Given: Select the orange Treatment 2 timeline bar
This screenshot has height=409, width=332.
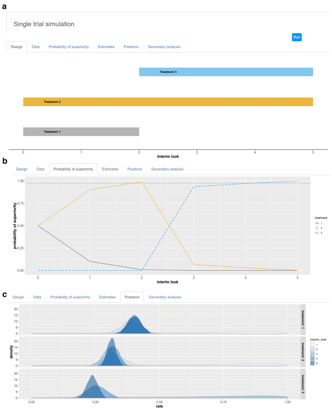Looking at the screenshot, I should coord(168,102).
